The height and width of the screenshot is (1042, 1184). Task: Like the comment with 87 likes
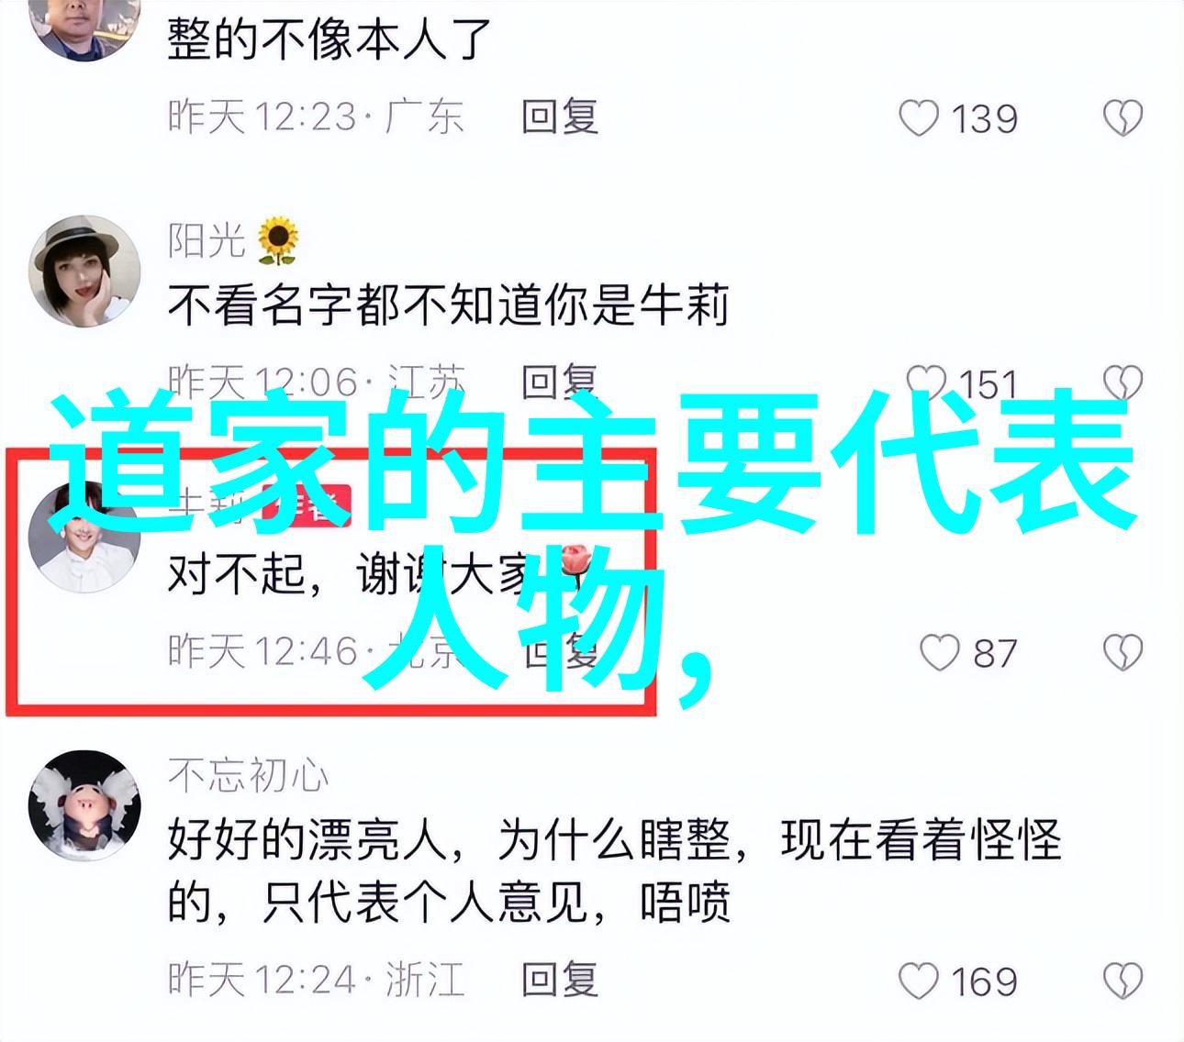939,653
